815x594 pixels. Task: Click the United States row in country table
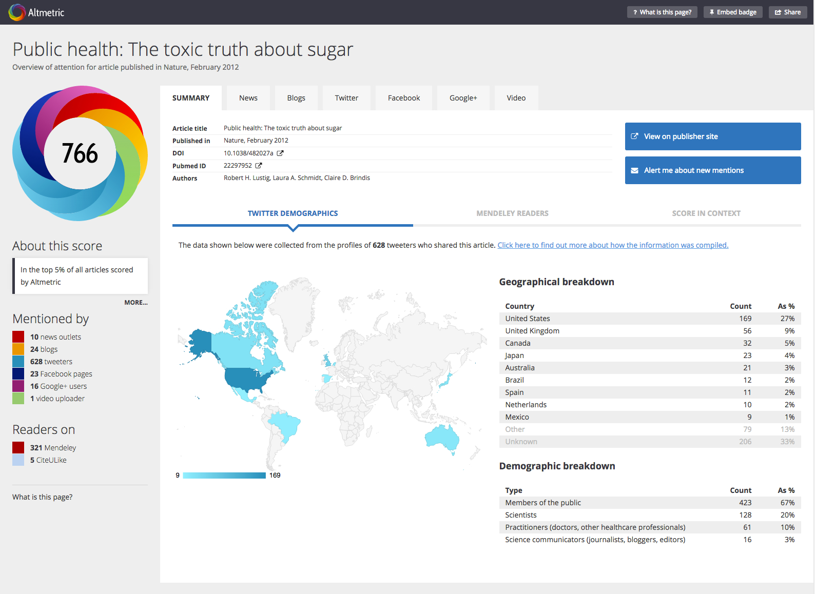(650, 319)
